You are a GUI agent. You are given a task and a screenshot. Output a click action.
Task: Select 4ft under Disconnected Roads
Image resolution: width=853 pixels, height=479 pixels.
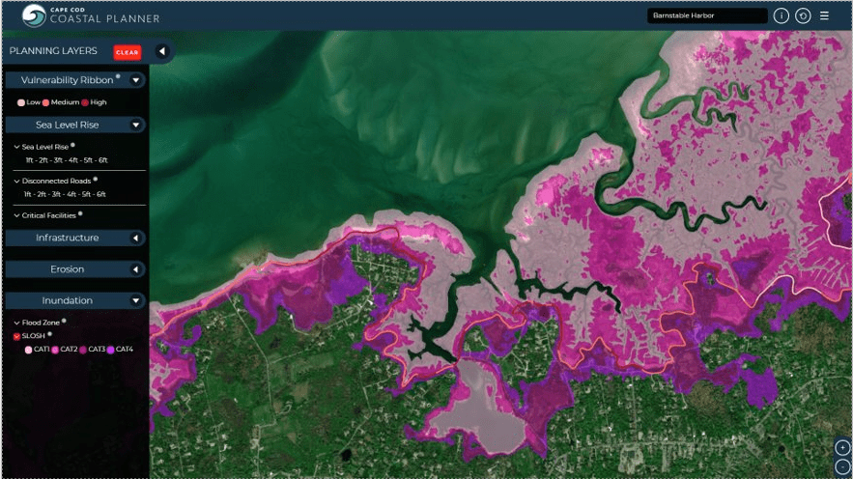click(x=71, y=194)
